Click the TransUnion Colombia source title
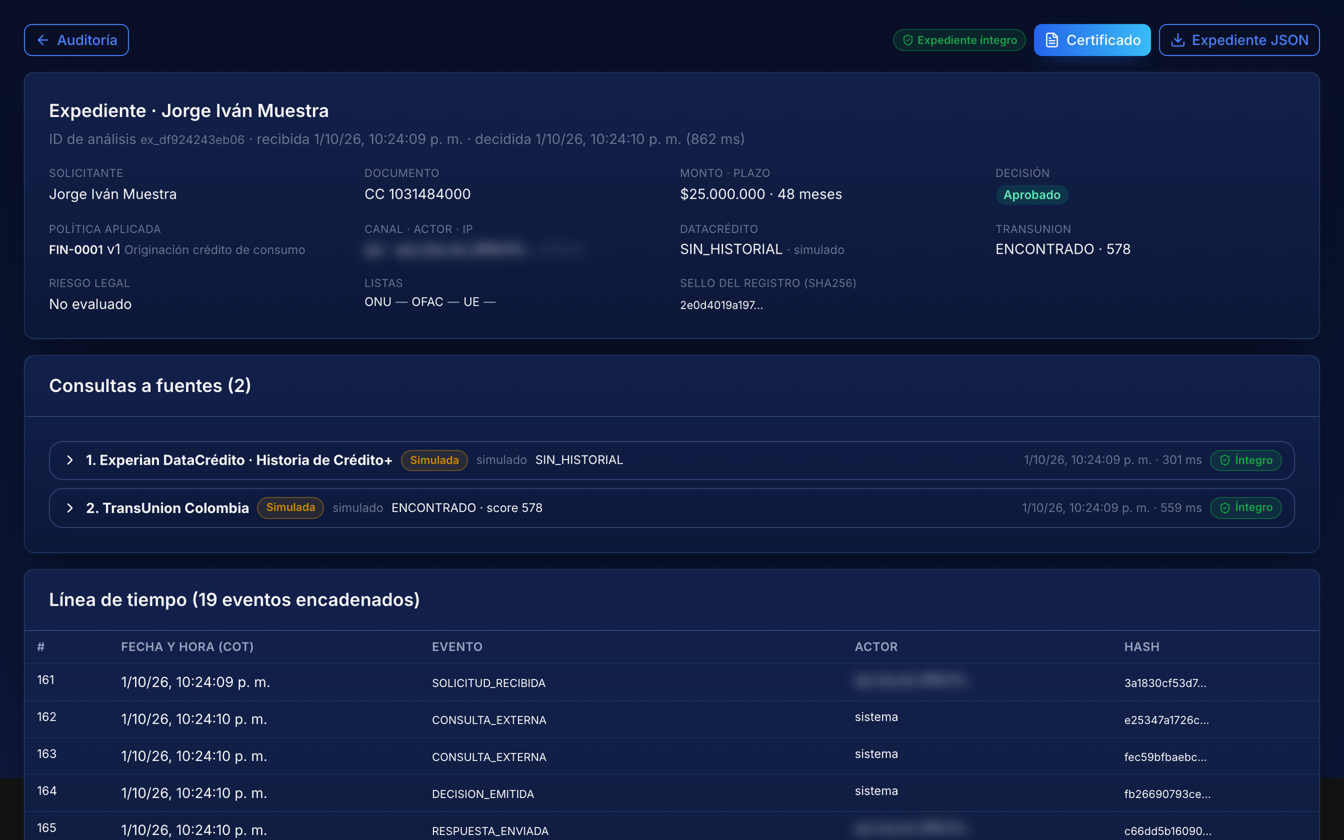Screen dimensions: 1344x840 [167, 508]
